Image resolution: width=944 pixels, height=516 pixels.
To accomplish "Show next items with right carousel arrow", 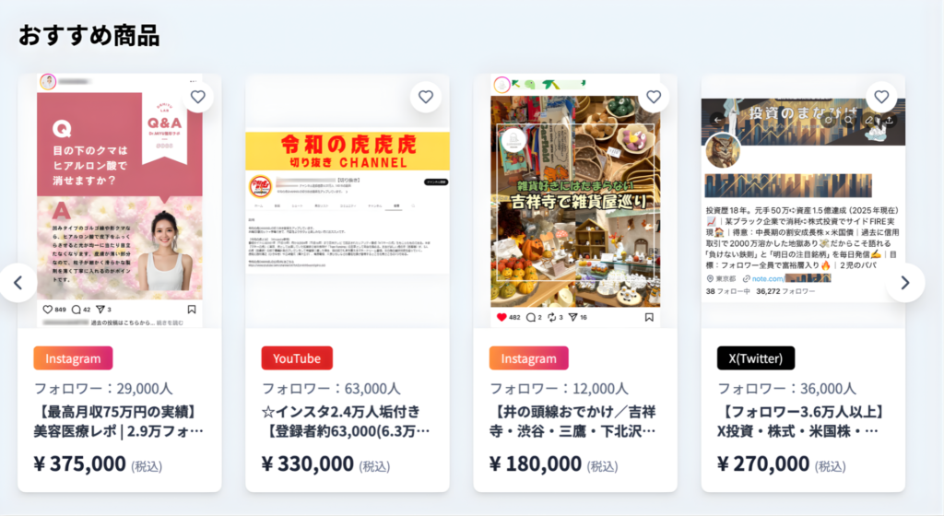I will coord(905,283).
